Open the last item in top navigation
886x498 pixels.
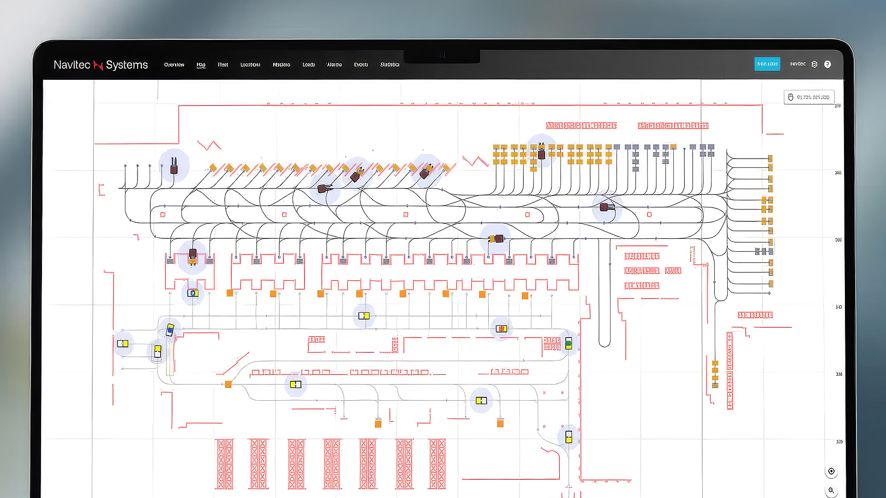tap(389, 65)
